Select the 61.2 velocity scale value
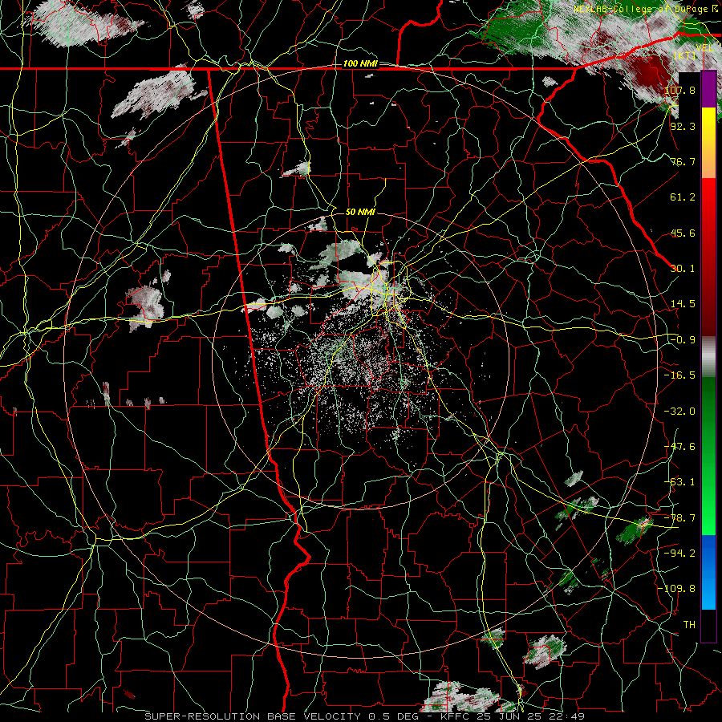 pyautogui.click(x=683, y=197)
